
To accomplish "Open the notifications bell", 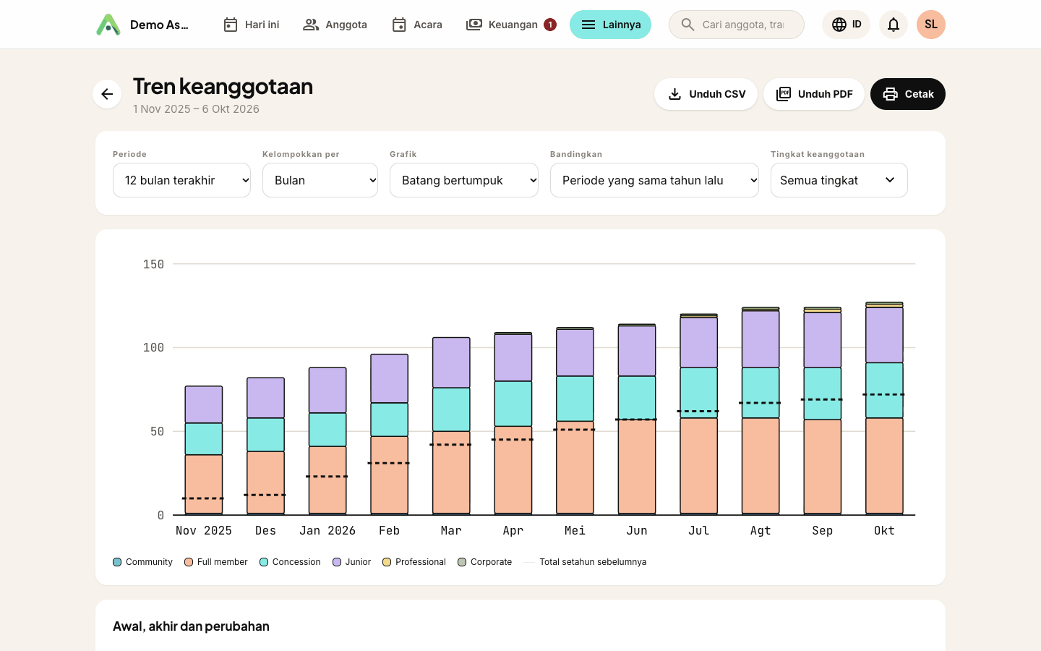I will pos(894,25).
